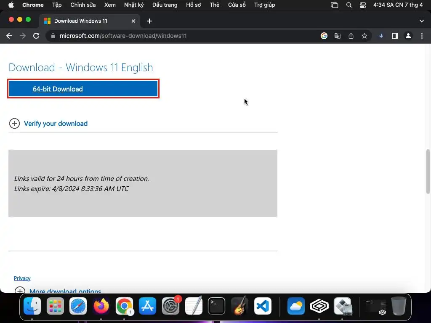Share this page icon
Viewport: 431px width, 323px height.
[351, 36]
